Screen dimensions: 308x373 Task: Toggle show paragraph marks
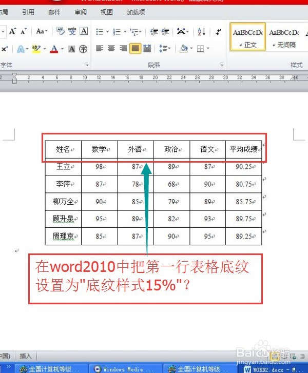point(219,32)
